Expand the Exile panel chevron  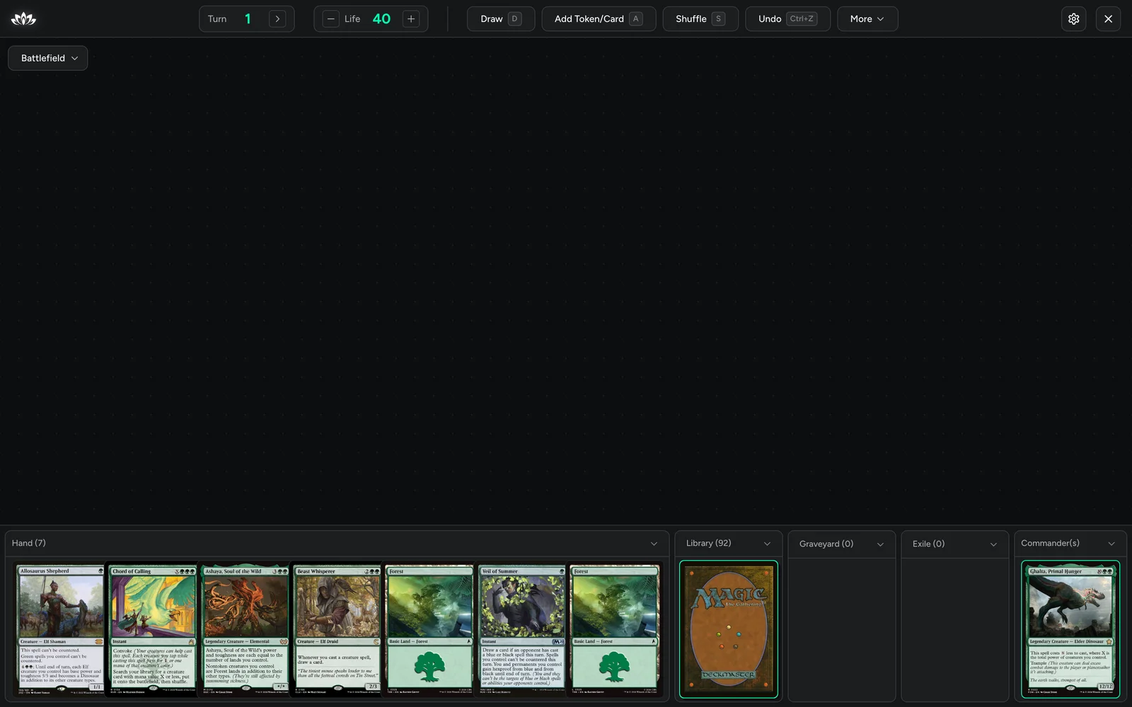(x=993, y=544)
